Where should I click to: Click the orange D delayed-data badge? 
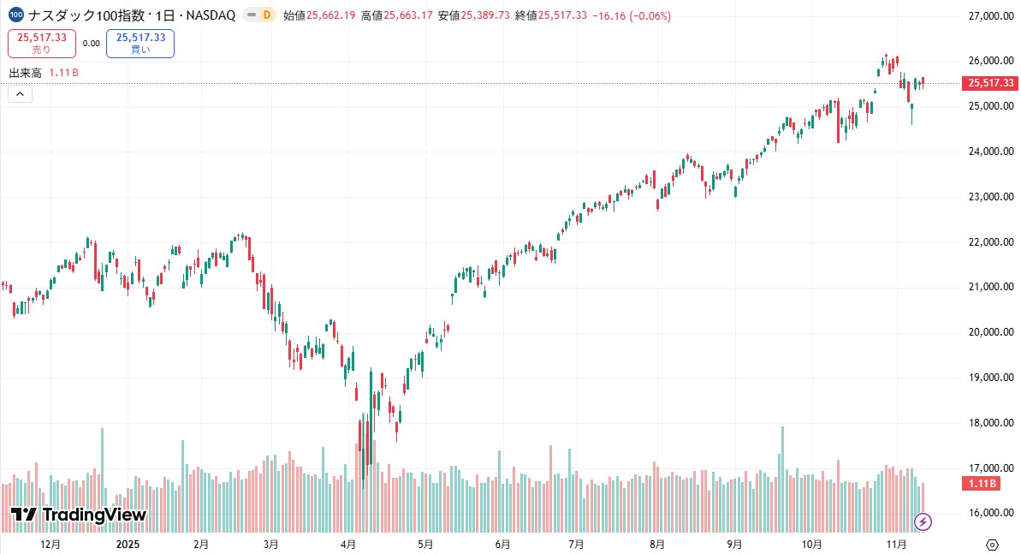coord(266,15)
